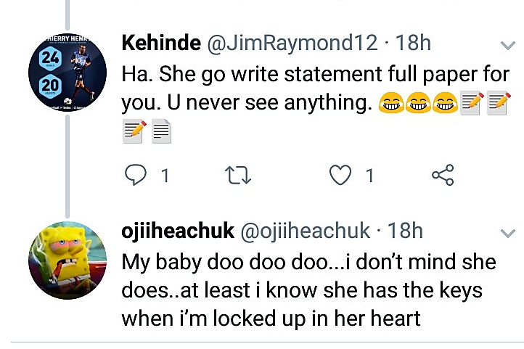Share Kehinde's tweet
Screen dimensions: 524x349
[443, 175]
